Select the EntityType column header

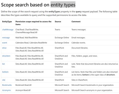coord(7,21)
